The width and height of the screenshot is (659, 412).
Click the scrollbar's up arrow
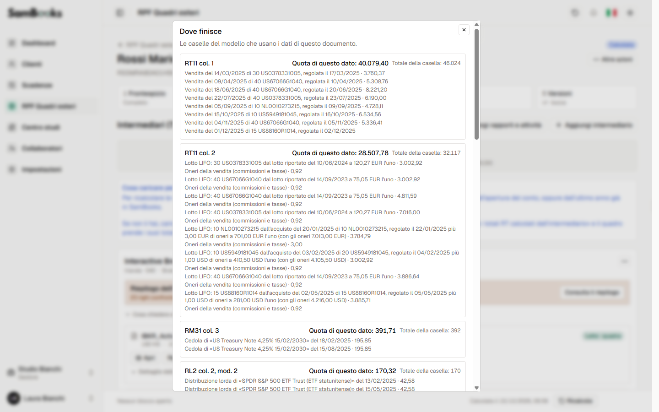tap(476, 24)
